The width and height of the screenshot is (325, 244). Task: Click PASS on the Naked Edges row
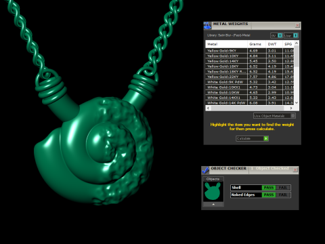click(269, 195)
